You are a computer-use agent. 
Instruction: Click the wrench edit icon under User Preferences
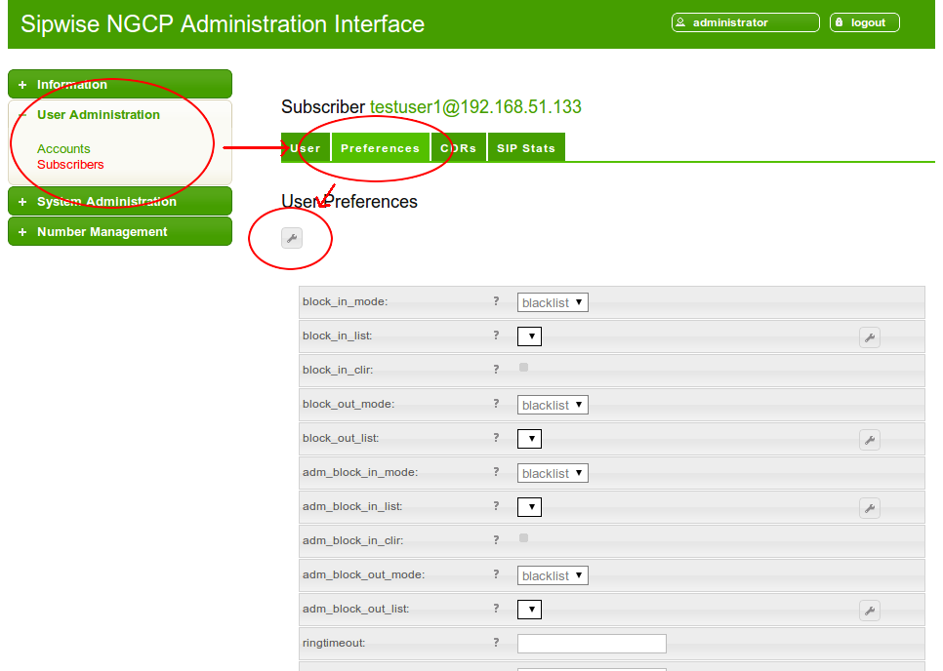292,239
